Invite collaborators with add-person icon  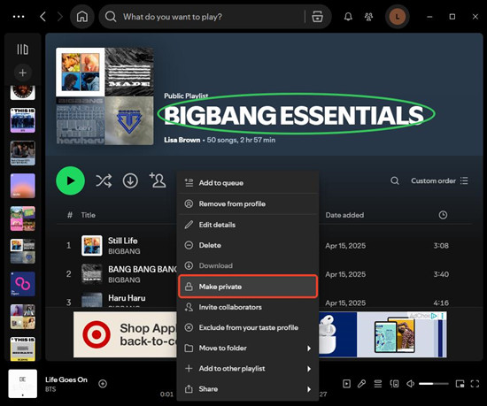point(158,180)
